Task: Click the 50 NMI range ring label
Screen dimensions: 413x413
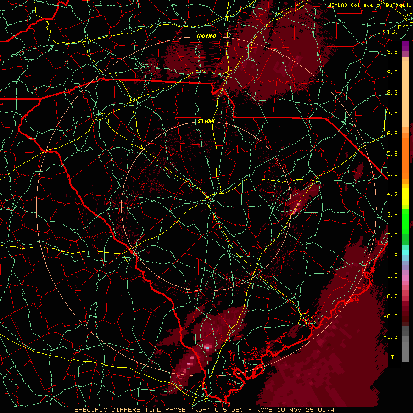Action: coord(206,122)
